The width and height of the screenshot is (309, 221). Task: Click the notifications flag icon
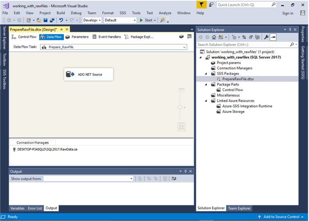[x=201, y=4]
